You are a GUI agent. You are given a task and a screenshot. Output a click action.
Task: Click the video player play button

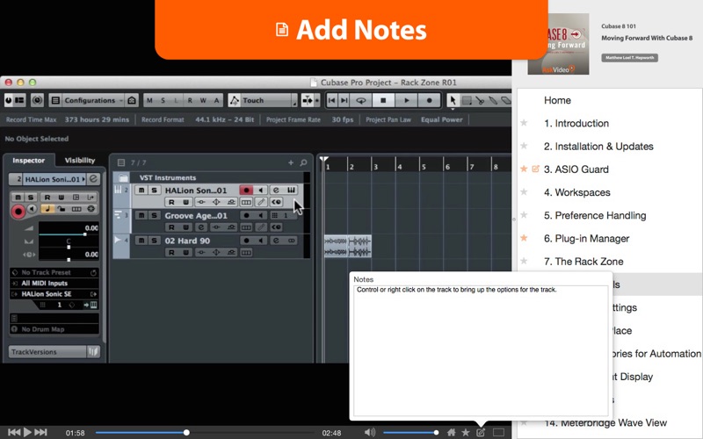point(27,432)
